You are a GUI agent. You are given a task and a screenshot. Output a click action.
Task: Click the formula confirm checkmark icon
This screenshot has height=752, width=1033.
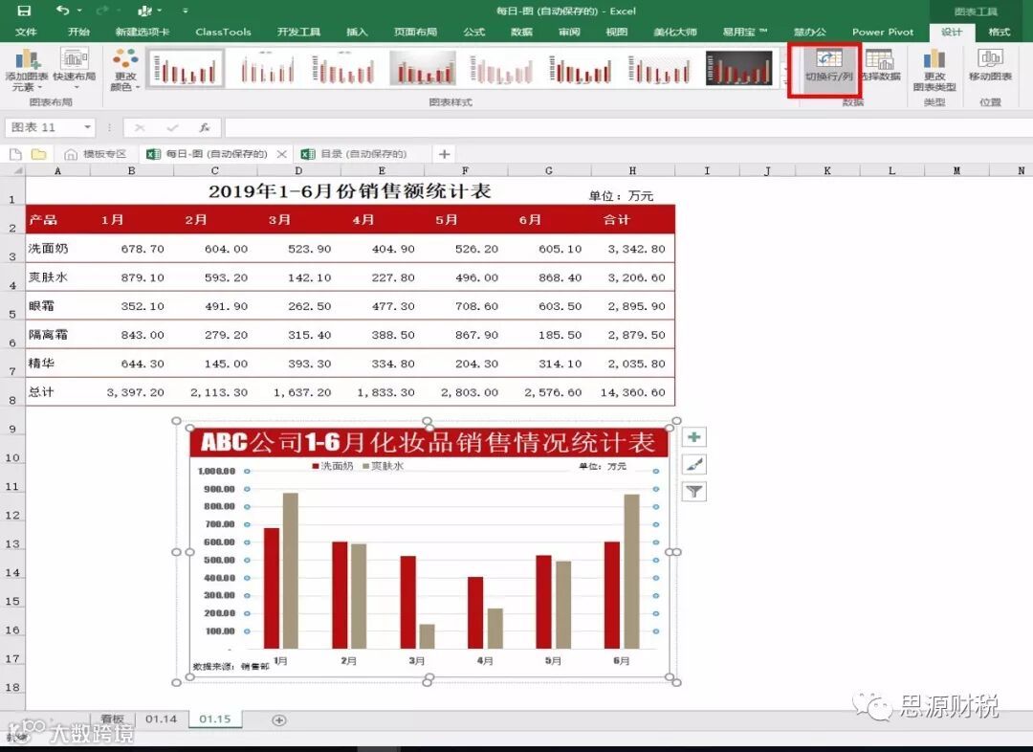172,127
